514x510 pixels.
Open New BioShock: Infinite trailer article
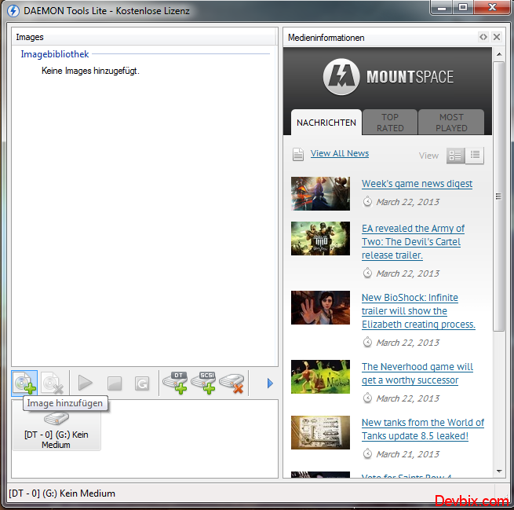pos(418,310)
